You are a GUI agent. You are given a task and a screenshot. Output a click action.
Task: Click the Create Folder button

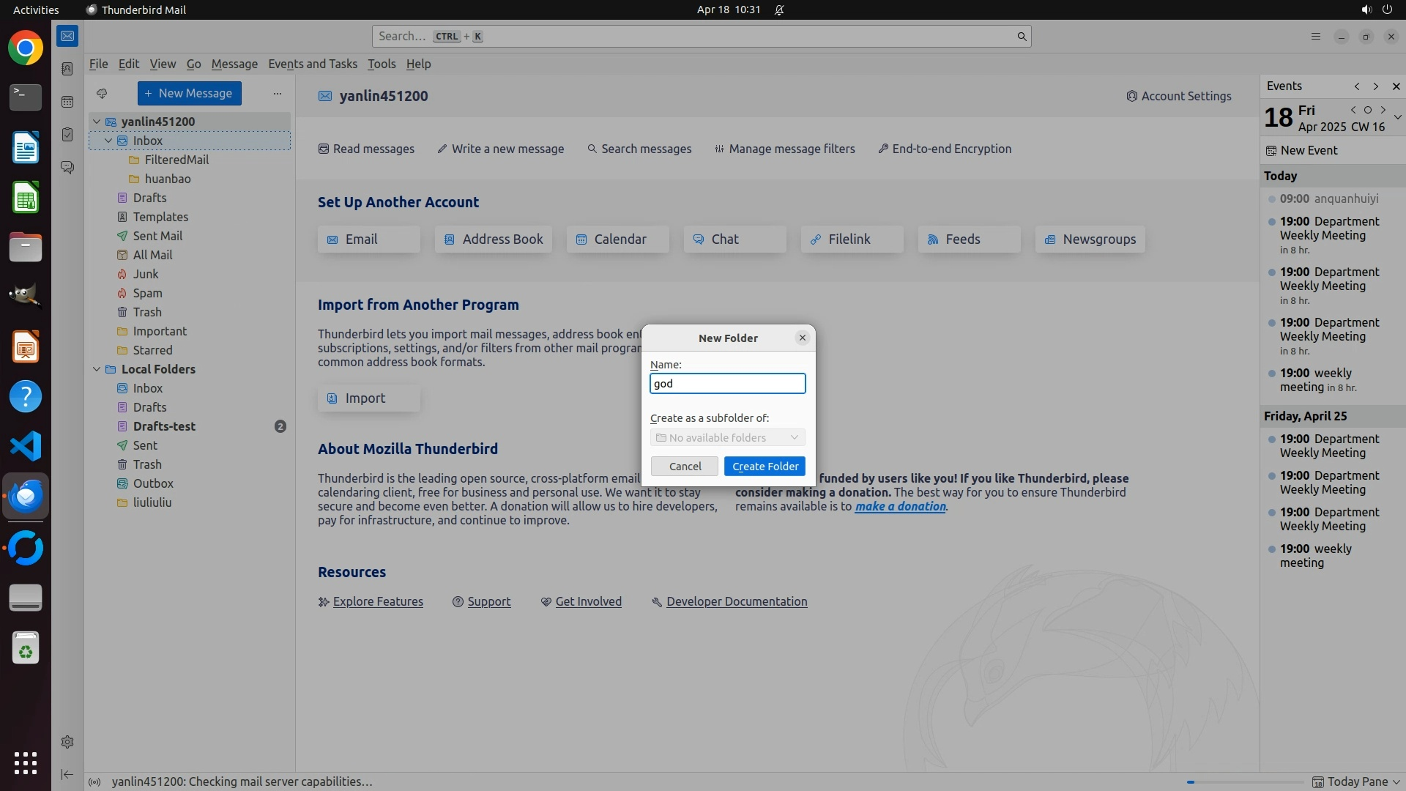coord(765,467)
